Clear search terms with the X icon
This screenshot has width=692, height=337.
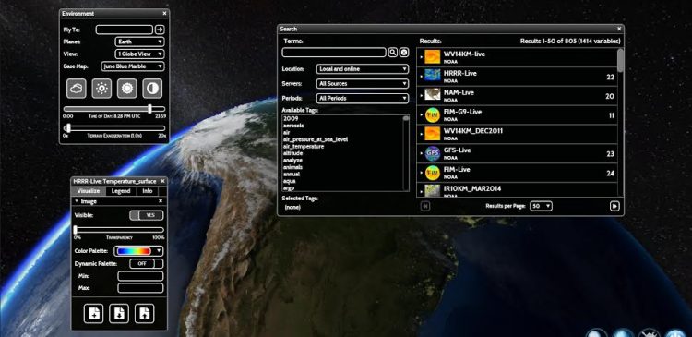click(404, 53)
